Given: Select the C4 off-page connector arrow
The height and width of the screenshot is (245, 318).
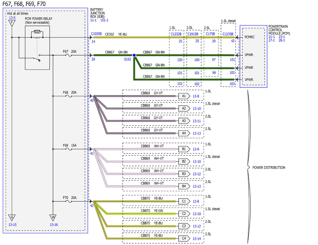Looking at the screenshot, I should pos(184,238).
